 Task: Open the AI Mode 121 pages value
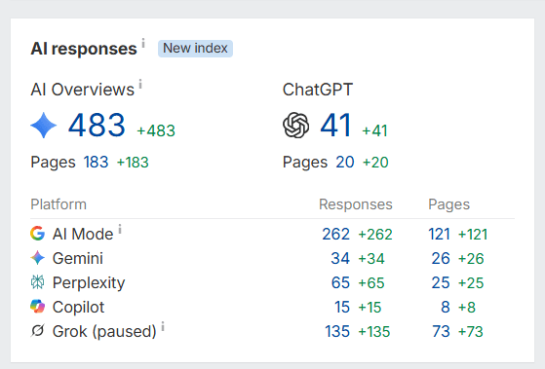pos(439,234)
